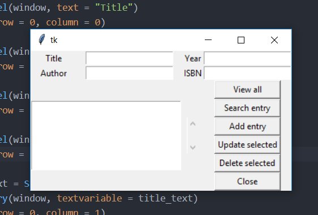
Task: Focus the Author input field
Action: tap(130, 73)
